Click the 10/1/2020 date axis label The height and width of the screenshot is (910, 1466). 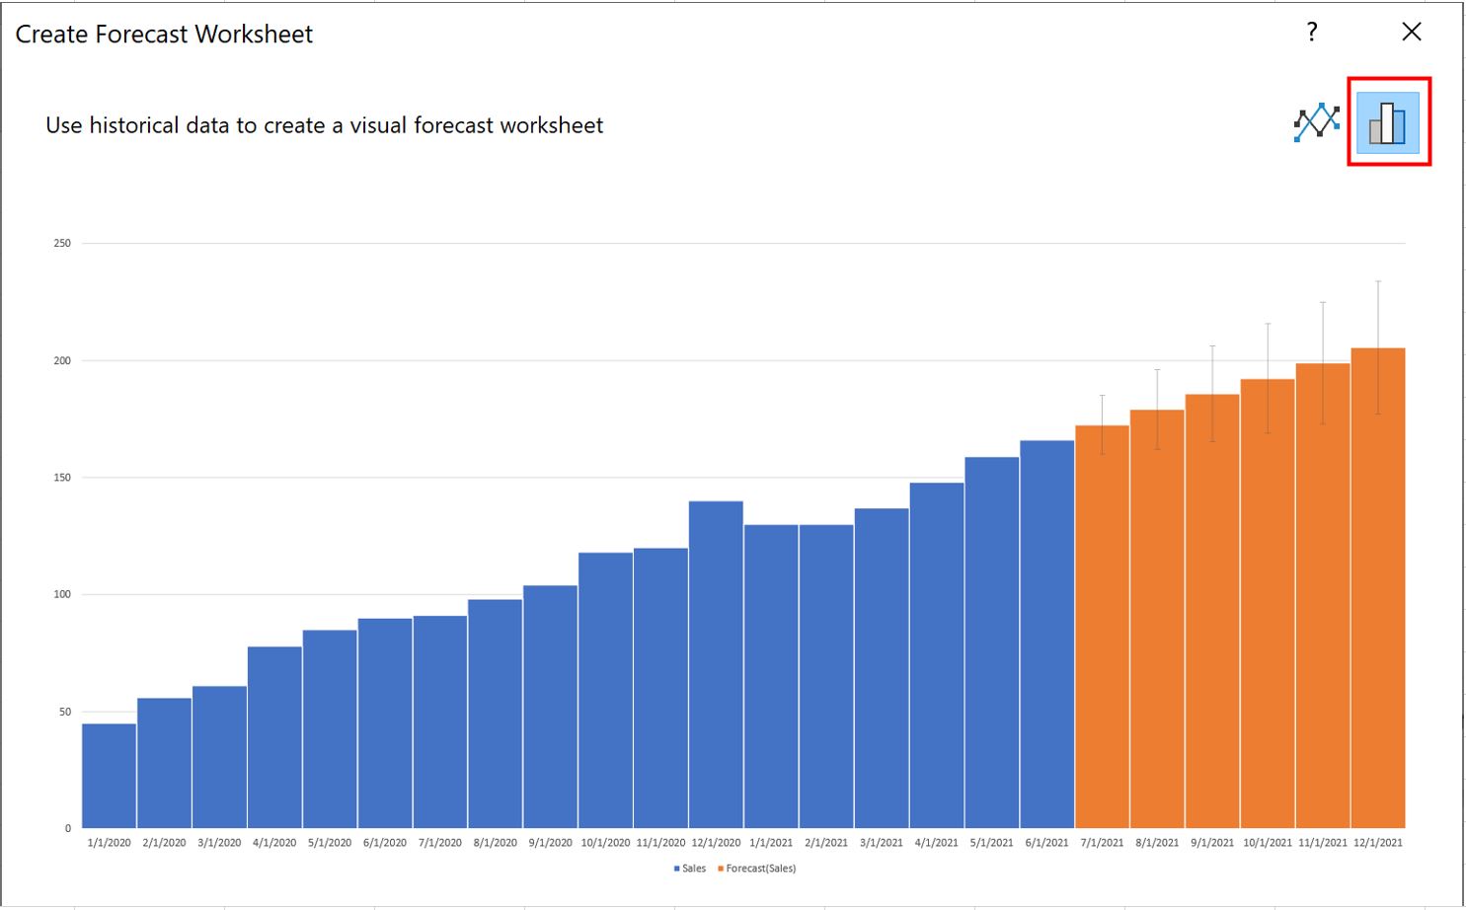point(605,843)
